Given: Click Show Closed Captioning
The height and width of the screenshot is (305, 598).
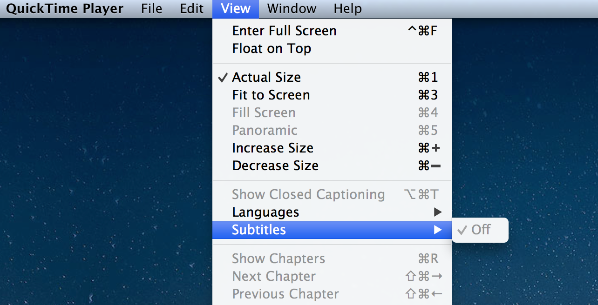Looking at the screenshot, I should [x=308, y=194].
